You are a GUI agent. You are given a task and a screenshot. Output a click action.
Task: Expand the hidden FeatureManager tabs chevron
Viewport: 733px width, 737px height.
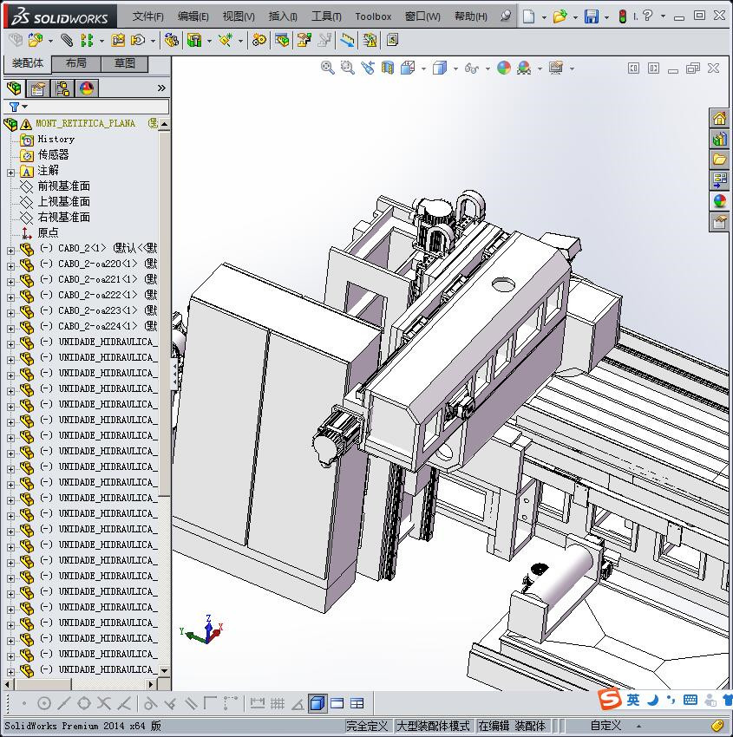(x=161, y=88)
